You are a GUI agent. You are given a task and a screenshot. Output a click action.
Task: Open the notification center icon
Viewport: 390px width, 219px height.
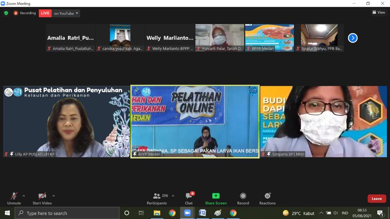[380, 213]
